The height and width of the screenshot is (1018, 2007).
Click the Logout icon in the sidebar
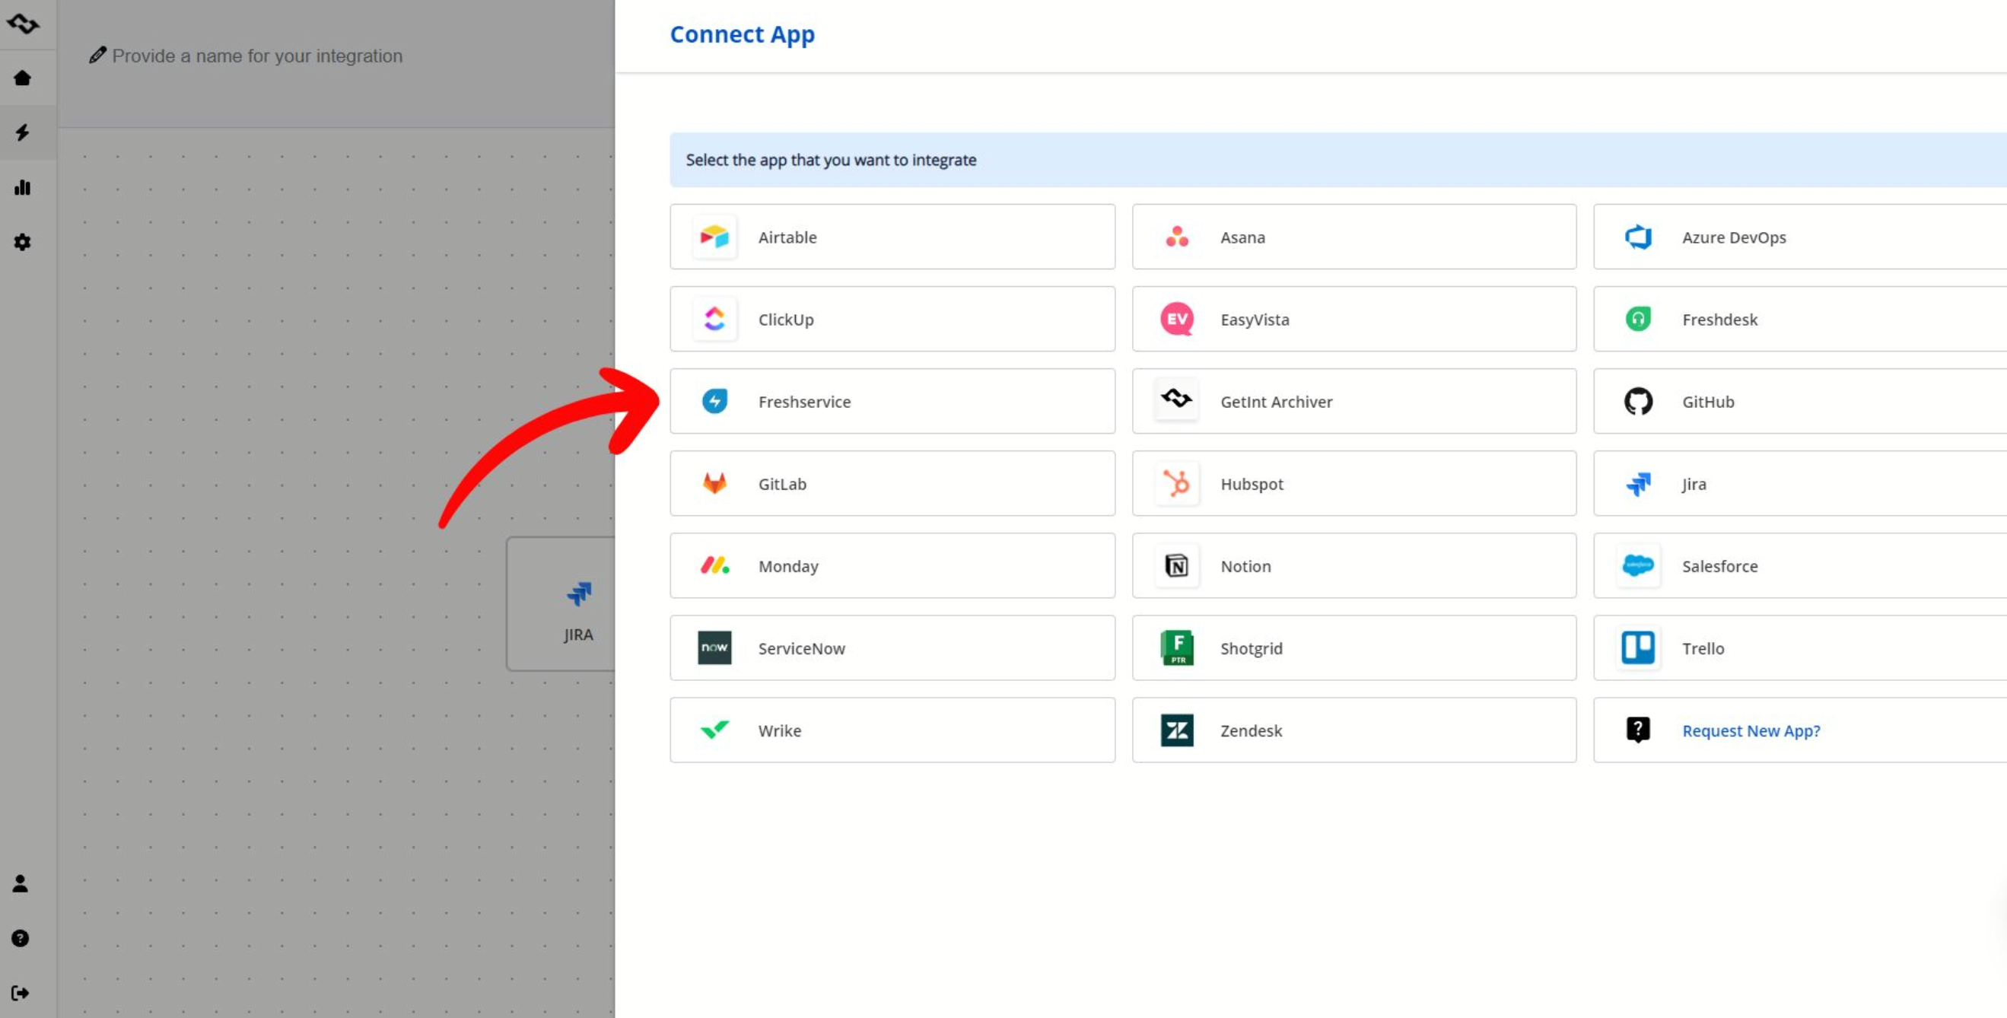(21, 993)
